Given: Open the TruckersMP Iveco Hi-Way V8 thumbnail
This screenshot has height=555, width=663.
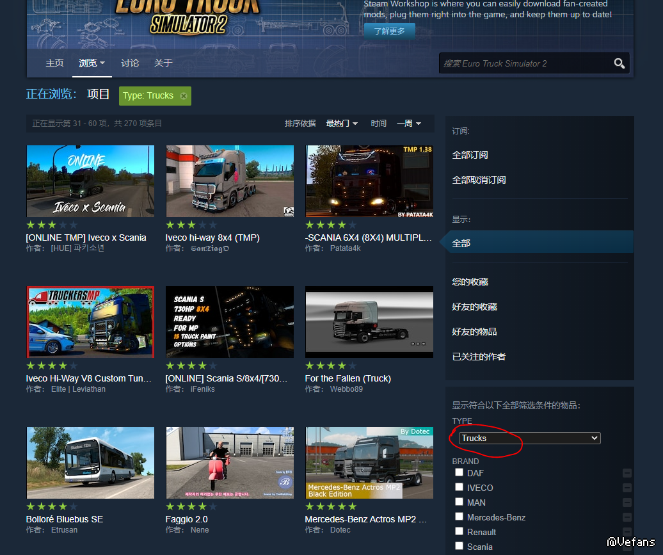Looking at the screenshot, I should pyautogui.click(x=90, y=322).
